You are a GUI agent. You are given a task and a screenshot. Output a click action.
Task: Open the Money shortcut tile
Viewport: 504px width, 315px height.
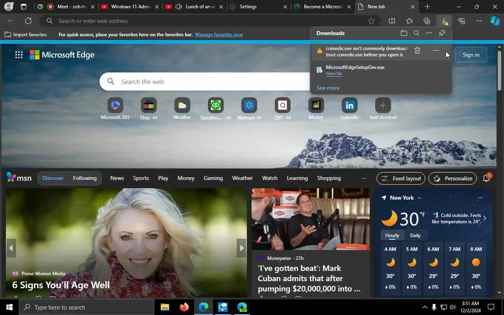(316, 109)
